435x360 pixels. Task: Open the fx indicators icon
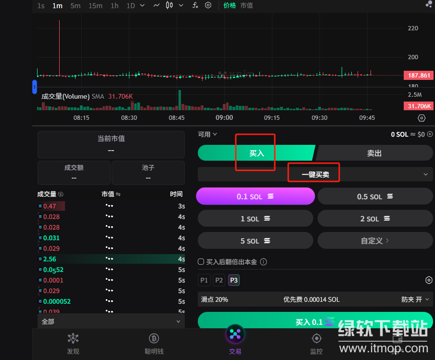coord(195,5)
